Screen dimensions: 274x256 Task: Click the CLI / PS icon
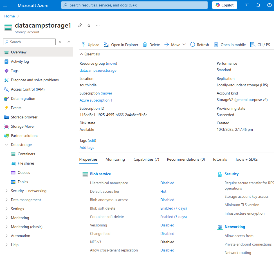click(x=253, y=45)
